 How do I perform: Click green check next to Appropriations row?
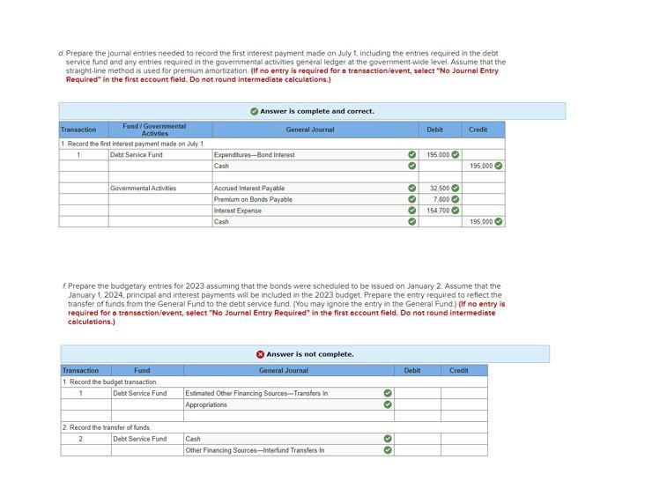pyautogui.click(x=388, y=404)
